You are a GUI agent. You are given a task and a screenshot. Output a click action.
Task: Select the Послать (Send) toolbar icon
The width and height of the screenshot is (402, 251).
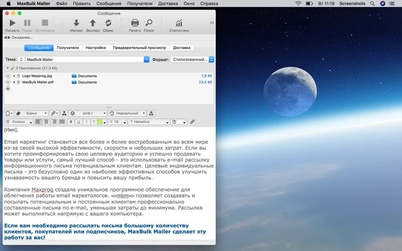click(12, 23)
